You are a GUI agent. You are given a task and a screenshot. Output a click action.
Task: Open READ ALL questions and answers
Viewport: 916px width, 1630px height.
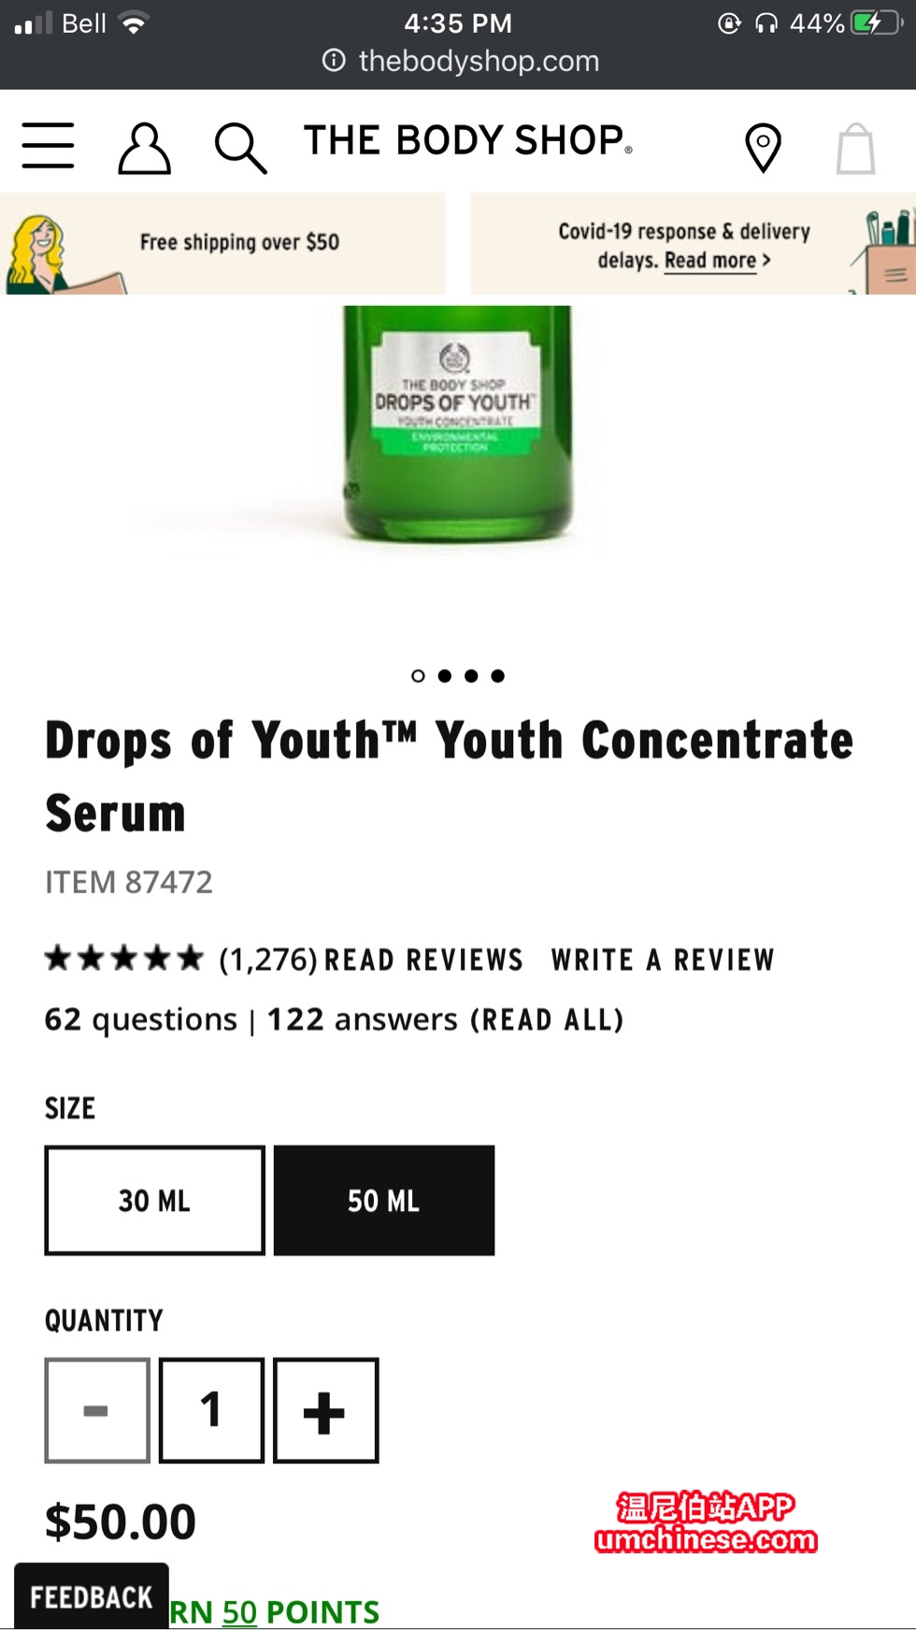547,1019
